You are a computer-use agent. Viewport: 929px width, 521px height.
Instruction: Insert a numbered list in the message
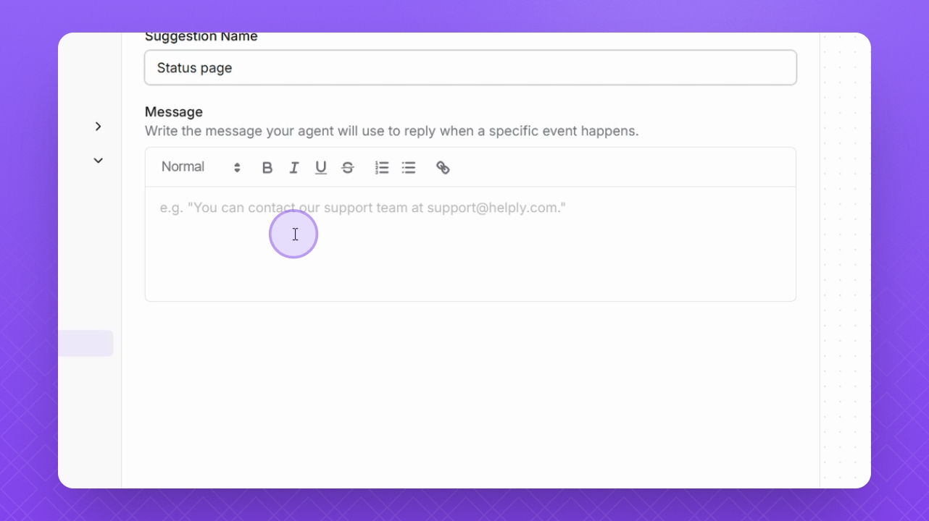coord(382,168)
